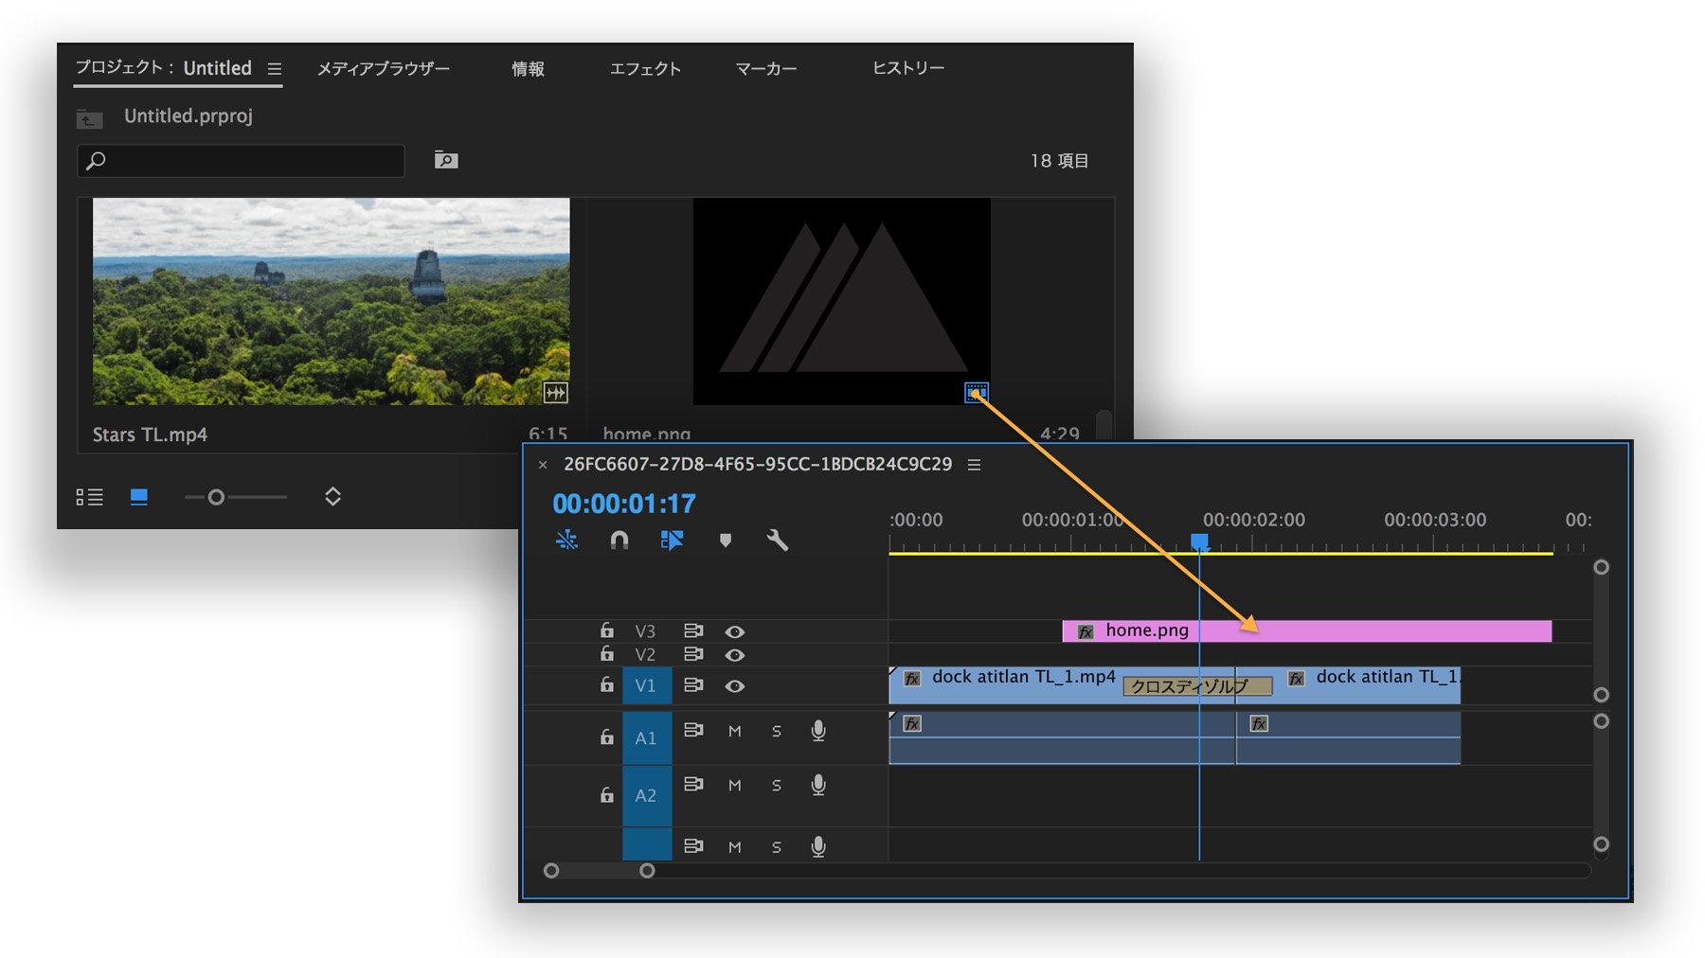Toggle lock on V1 track
This screenshot has width=1705, height=958.
click(607, 684)
